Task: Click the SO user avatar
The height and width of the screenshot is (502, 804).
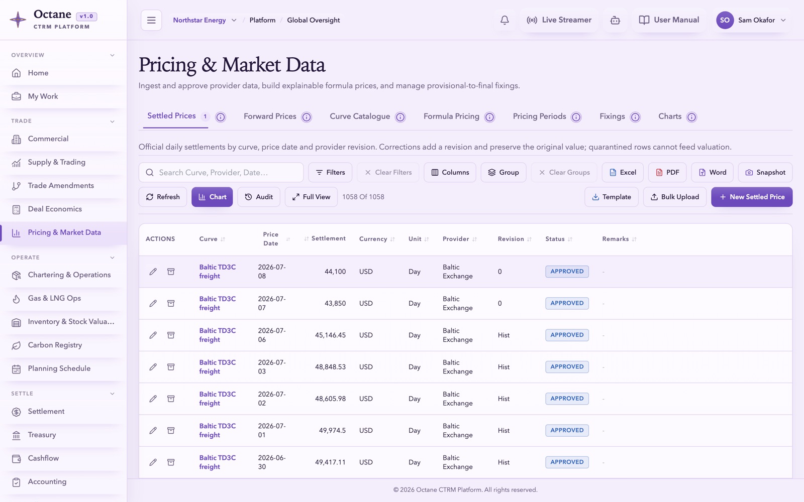Action: 725,20
